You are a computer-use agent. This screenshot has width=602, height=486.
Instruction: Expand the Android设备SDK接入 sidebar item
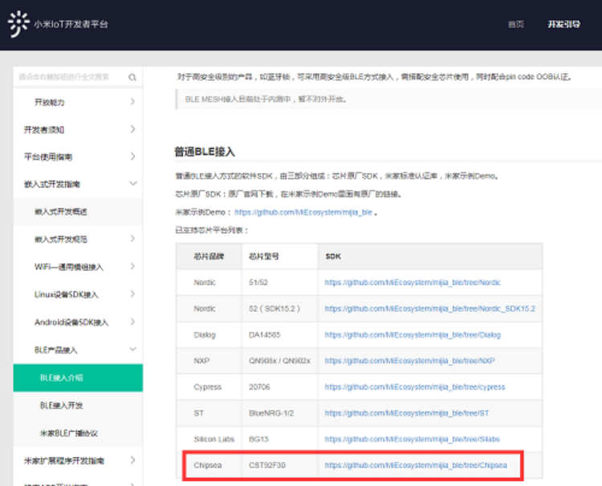point(78,322)
